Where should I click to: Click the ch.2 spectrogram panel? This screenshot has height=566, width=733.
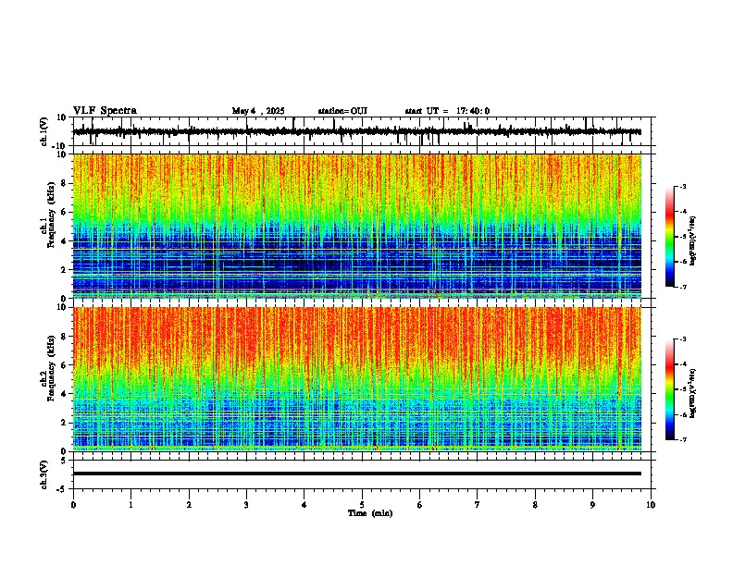357,379
